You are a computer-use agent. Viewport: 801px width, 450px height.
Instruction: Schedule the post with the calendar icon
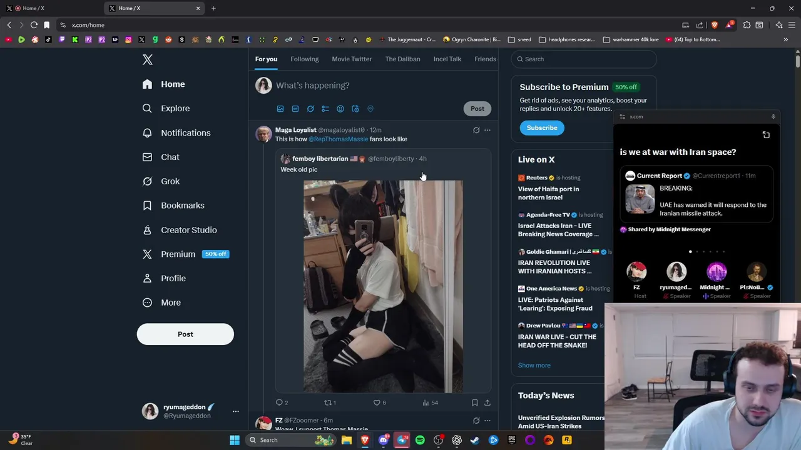(x=355, y=109)
